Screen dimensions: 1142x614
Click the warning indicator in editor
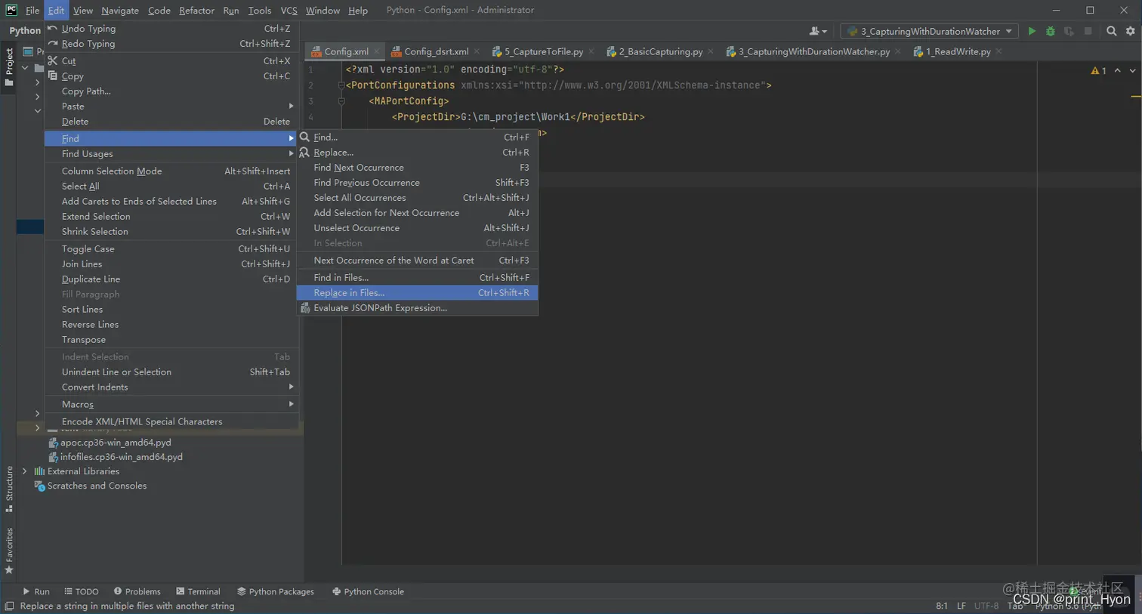tap(1098, 70)
